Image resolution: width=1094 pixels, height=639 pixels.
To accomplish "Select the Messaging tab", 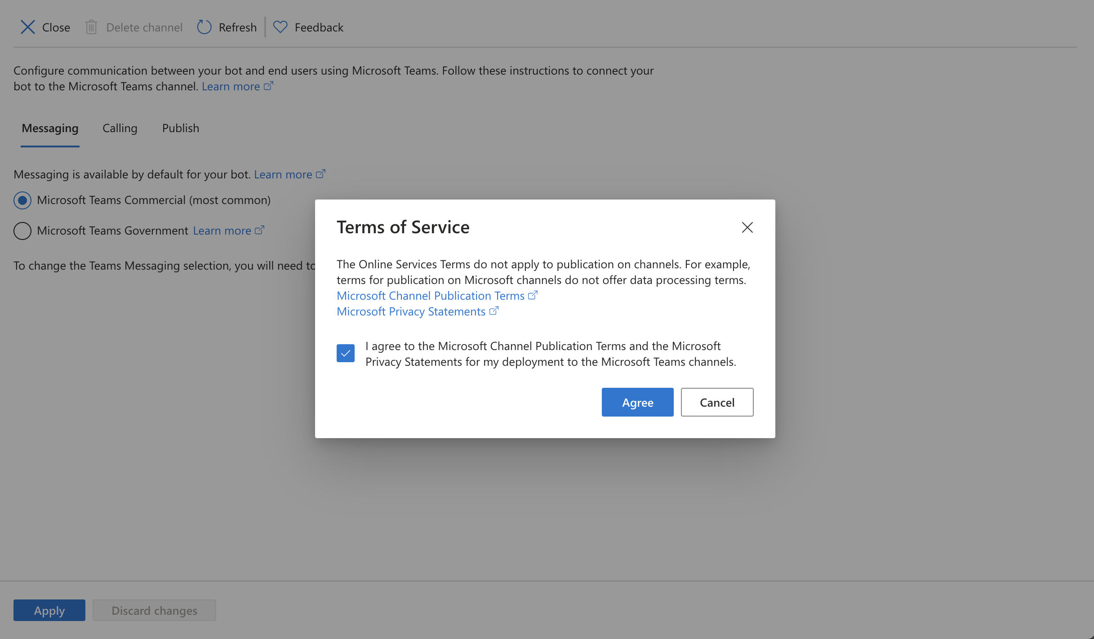I will [49, 128].
